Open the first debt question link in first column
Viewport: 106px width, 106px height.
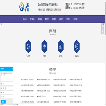(x=27, y=79)
